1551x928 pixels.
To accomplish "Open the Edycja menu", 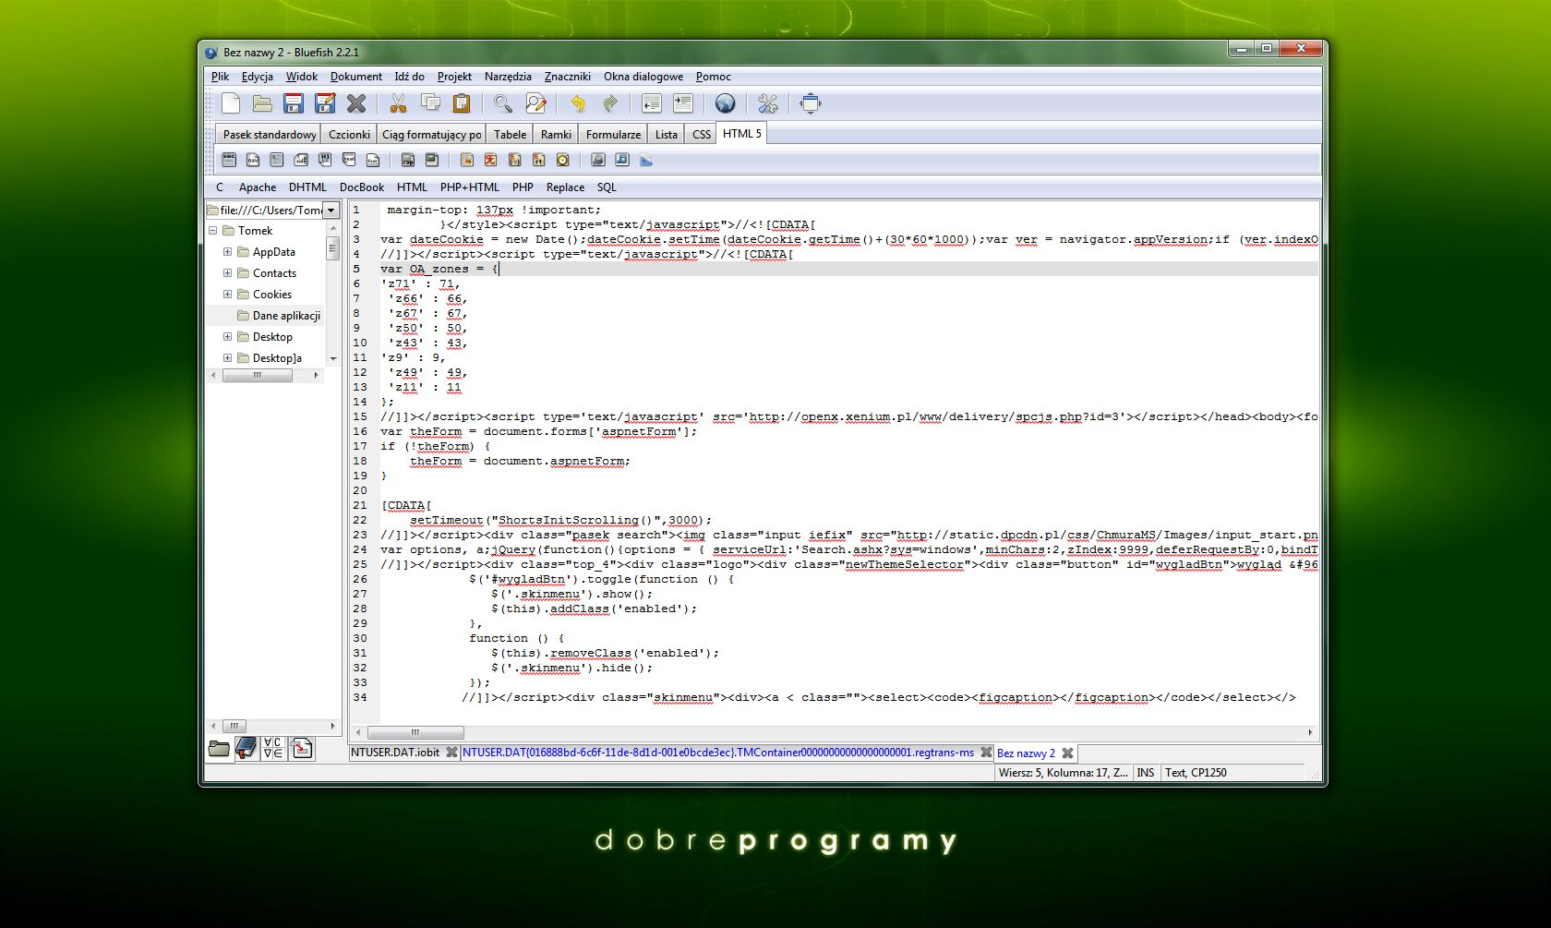I will [x=258, y=77].
